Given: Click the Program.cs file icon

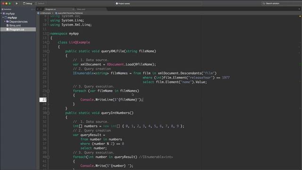Looking at the screenshot, I should (8, 29).
